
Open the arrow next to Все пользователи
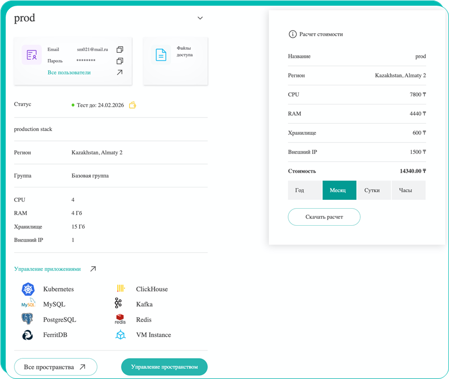(120, 72)
